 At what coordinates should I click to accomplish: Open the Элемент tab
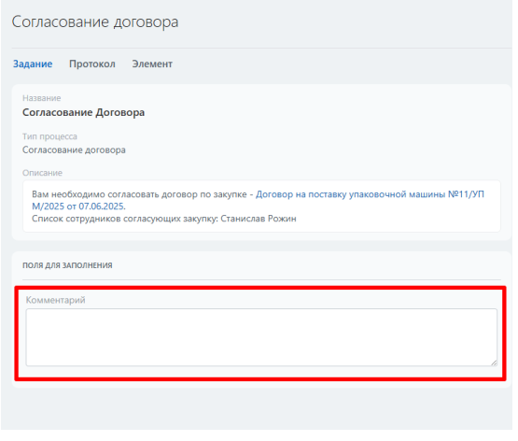pos(152,64)
